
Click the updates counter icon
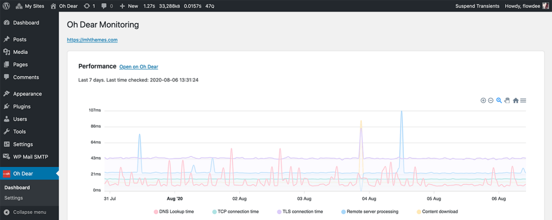(x=89, y=6)
